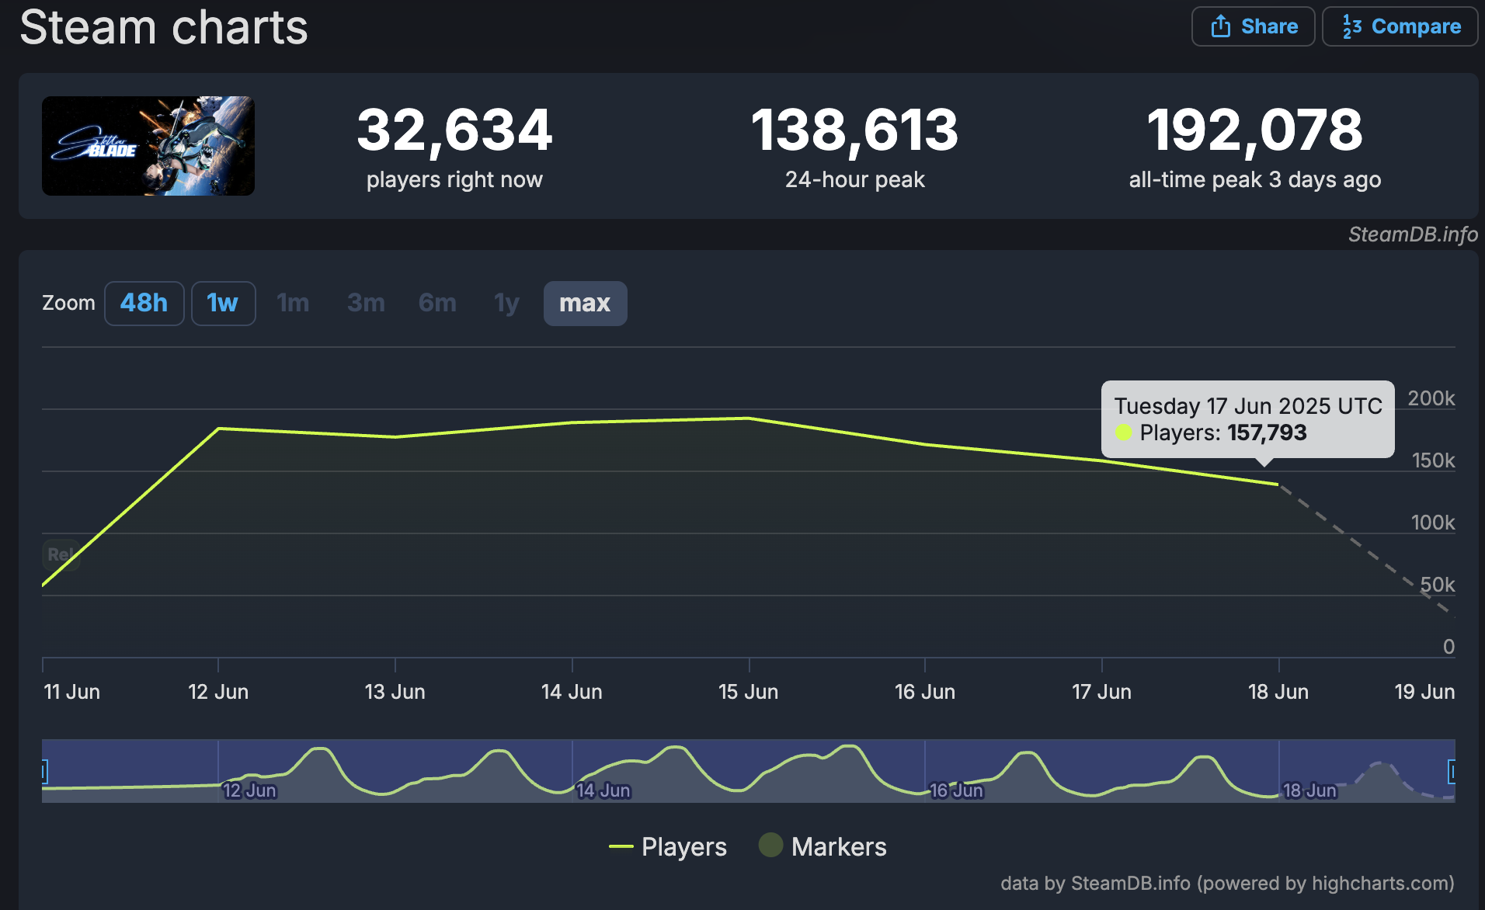Image resolution: width=1485 pixels, height=910 pixels.
Task: Toggle the Players series in legend
Action: (668, 846)
